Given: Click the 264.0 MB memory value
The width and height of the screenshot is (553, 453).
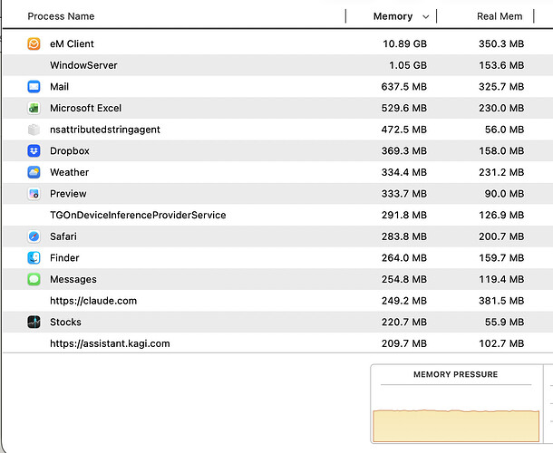Looking at the screenshot, I should coord(404,257).
